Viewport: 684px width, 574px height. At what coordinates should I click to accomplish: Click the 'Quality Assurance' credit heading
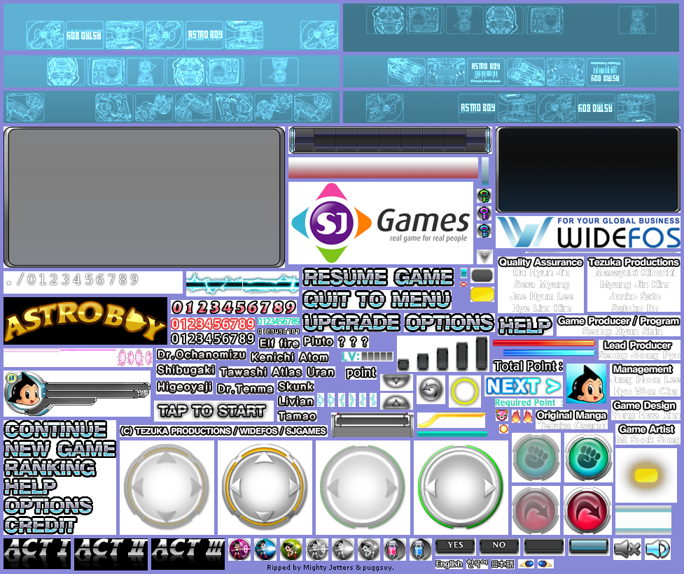coord(540,262)
